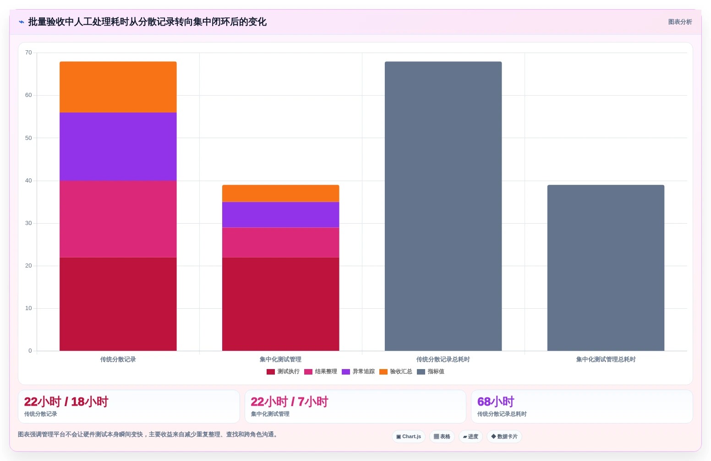The width and height of the screenshot is (711, 461).
Task: Click the purple 异常追踪 legend color box
Action: [x=346, y=372]
